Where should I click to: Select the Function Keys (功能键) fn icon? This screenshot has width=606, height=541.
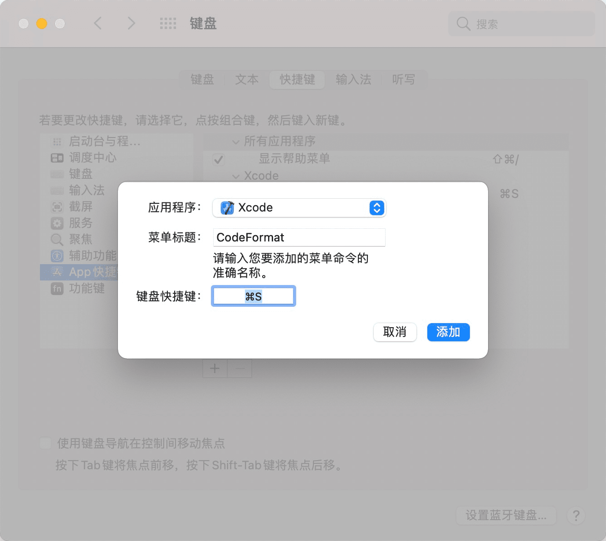click(57, 289)
